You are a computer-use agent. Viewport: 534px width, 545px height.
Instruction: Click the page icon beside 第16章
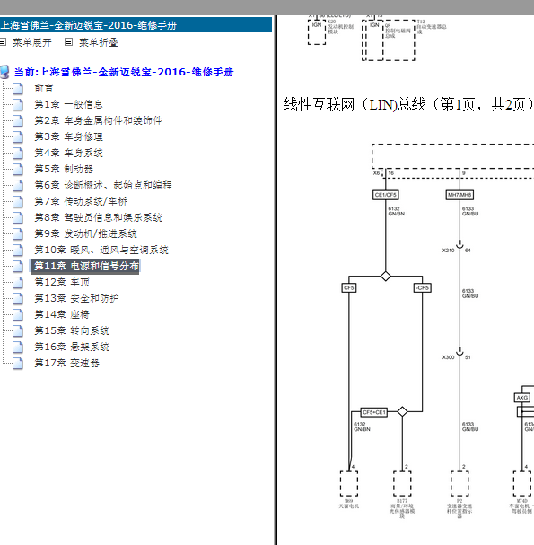[18, 347]
